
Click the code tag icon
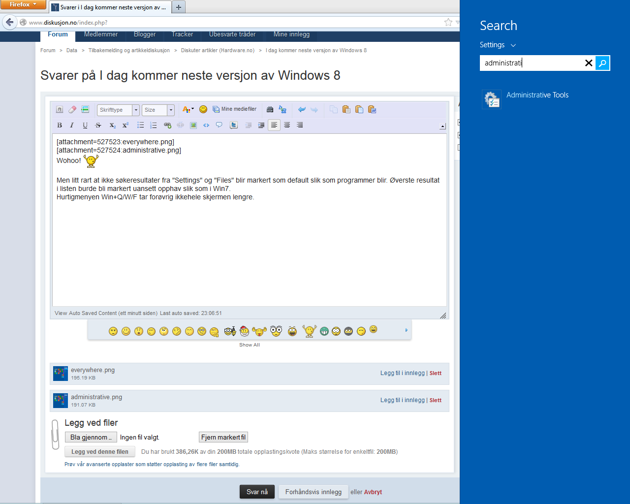(206, 125)
